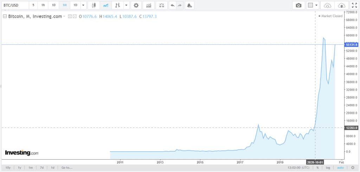The width and height of the screenshot is (360, 172).
Task: Select the 1h interval
Action: 43,5
